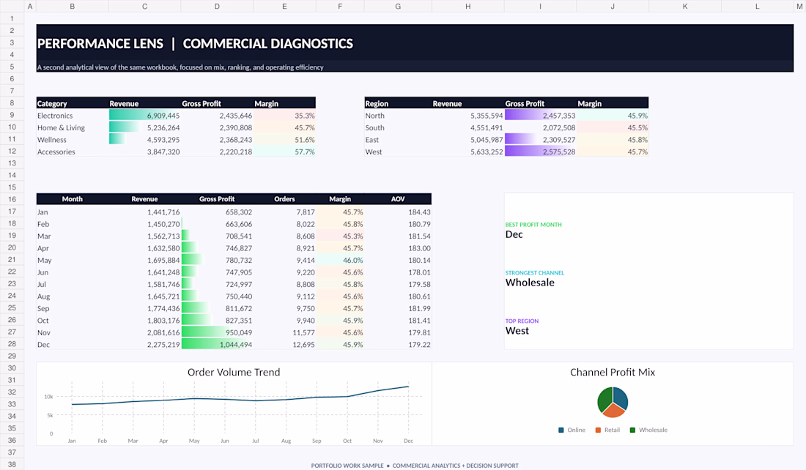The width and height of the screenshot is (806, 470).
Task: Select column L header
Action: point(757,6)
